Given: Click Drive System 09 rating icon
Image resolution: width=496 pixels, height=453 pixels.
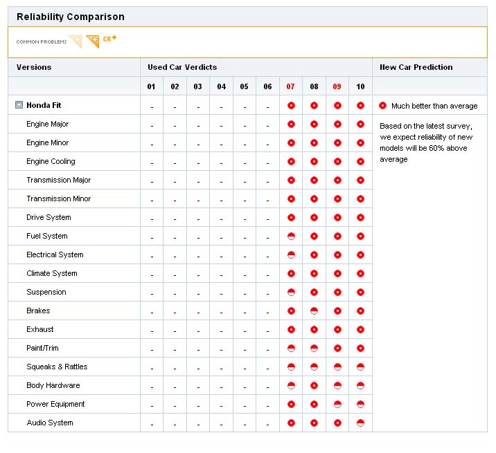Looking at the screenshot, I should pos(337,217).
